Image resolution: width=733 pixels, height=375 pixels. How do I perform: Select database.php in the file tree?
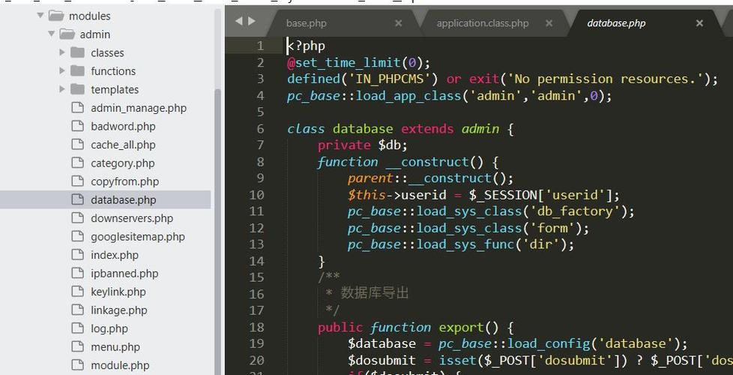tap(124, 199)
